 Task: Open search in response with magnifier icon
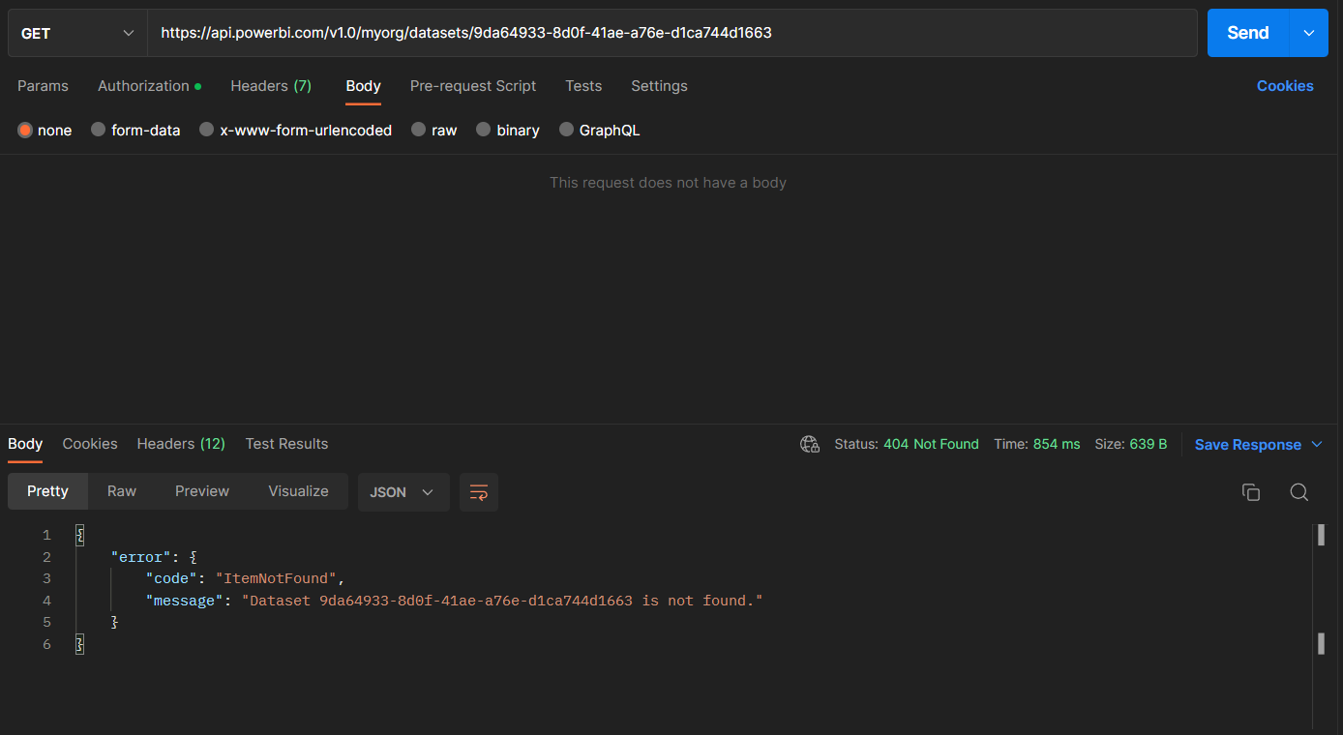click(x=1299, y=492)
